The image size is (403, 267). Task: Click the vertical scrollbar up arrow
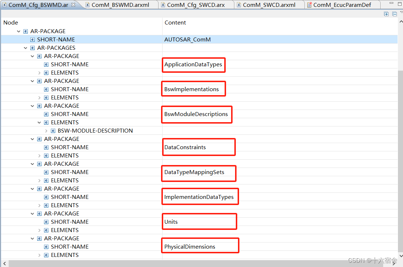pyautogui.click(x=401, y=22)
